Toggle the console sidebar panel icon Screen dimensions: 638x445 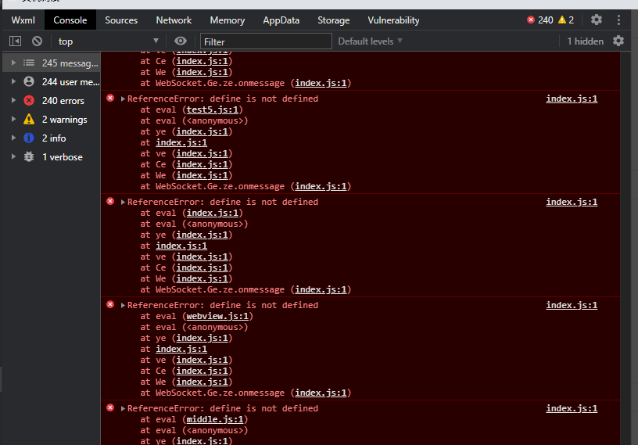click(x=15, y=41)
